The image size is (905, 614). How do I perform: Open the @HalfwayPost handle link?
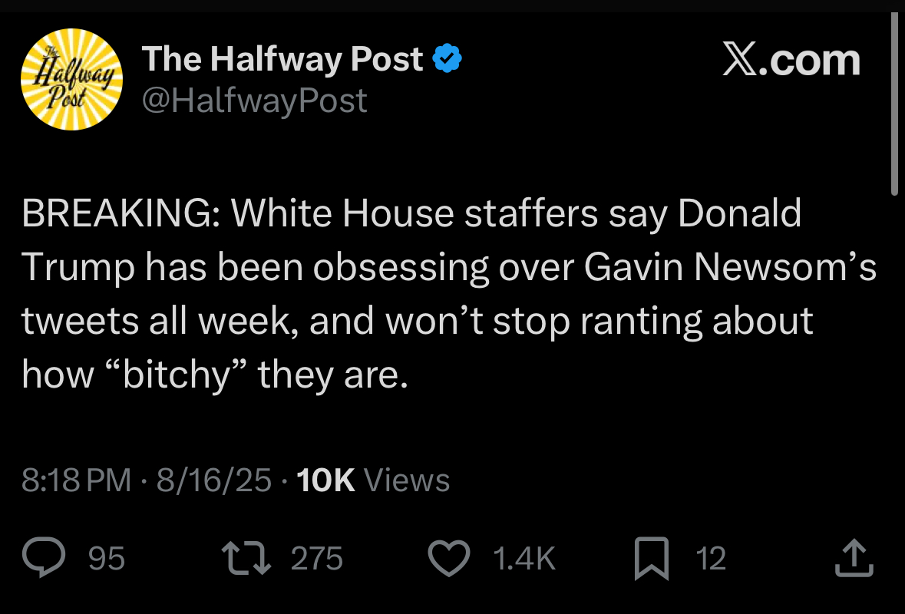click(255, 101)
